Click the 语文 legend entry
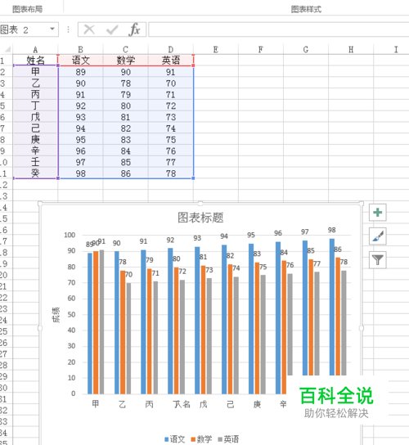 click(x=174, y=439)
